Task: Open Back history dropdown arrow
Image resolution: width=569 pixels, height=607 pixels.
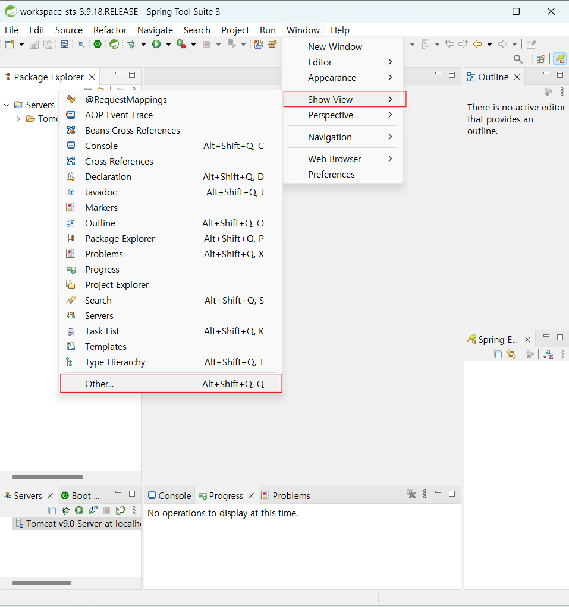Action: [x=489, y=44]
